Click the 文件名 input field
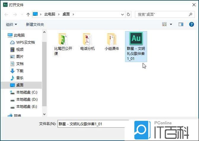199x141 pixels. point(93,124)
